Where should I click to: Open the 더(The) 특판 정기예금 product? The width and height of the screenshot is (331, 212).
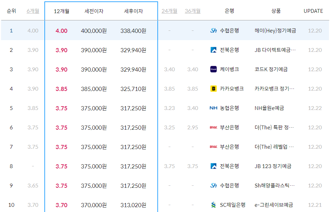(x=274, y=128)
